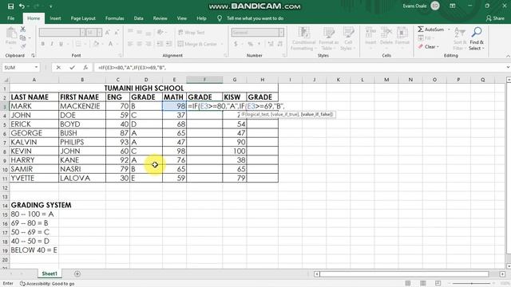
Task: Click the Format as Table icon
Action: [x=328, y=33]
